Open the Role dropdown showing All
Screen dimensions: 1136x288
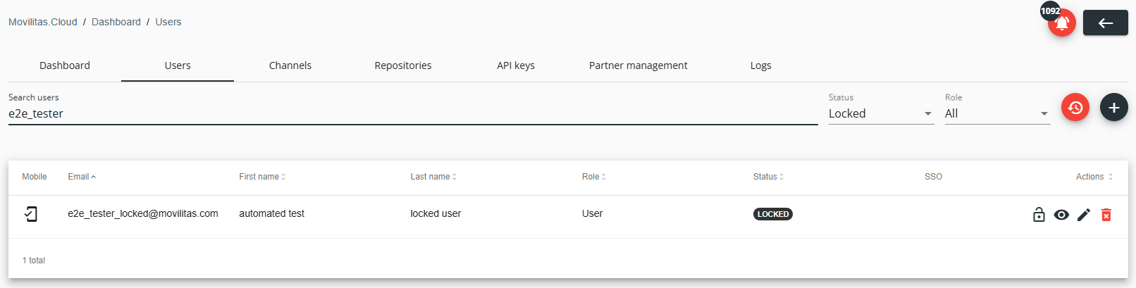(x=997, y=113)
